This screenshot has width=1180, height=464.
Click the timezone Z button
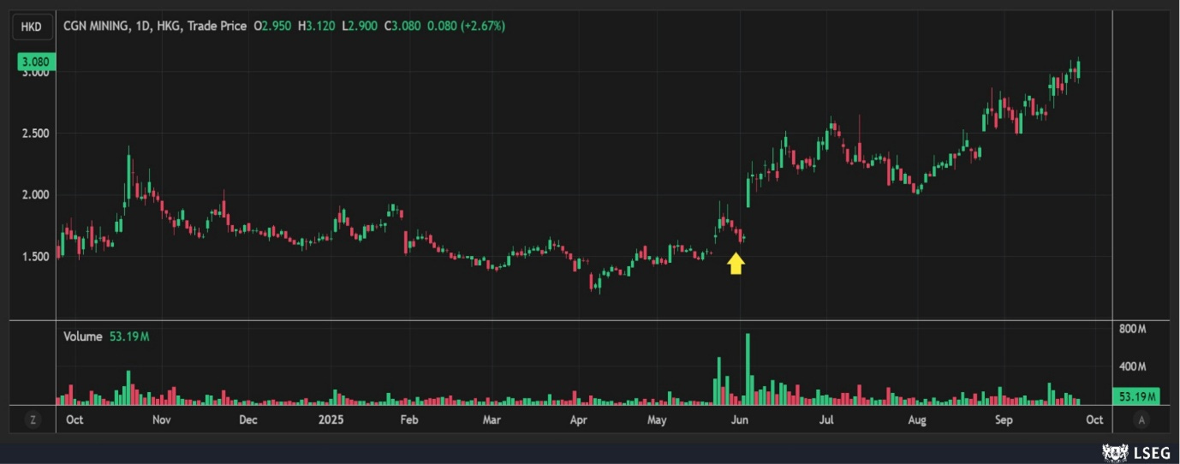tap(33, 419)
